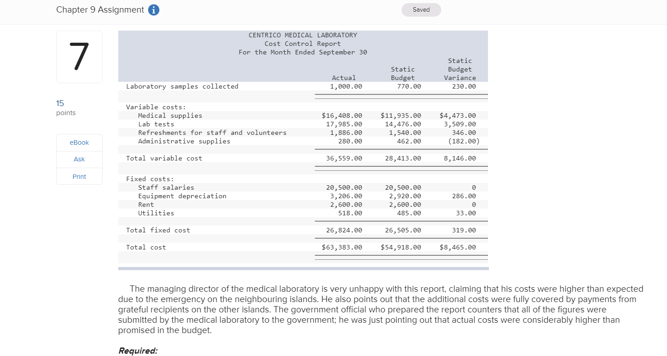The width and height of the screenshot is (667, 356).
Task: Click the Equipment depreciation variance 286.00
Action: point(464,196)
